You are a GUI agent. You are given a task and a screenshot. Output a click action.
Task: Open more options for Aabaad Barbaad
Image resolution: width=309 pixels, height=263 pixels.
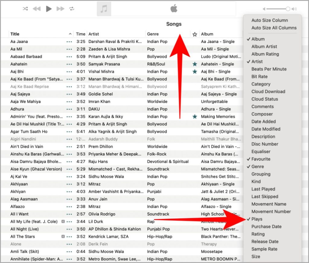69,57
